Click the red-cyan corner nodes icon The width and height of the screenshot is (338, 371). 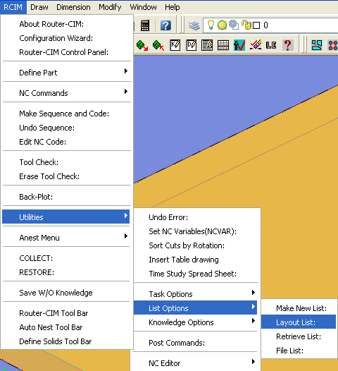(x=333, y=45)
